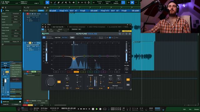
Task: Open the Timestretch Drums dropdown
Action: (x=17, y=16)
